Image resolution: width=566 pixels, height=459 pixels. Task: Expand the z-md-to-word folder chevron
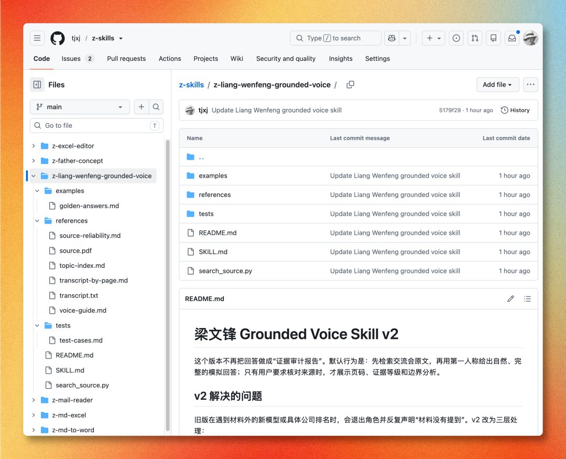pyautogui.click(x=34, y=430)
